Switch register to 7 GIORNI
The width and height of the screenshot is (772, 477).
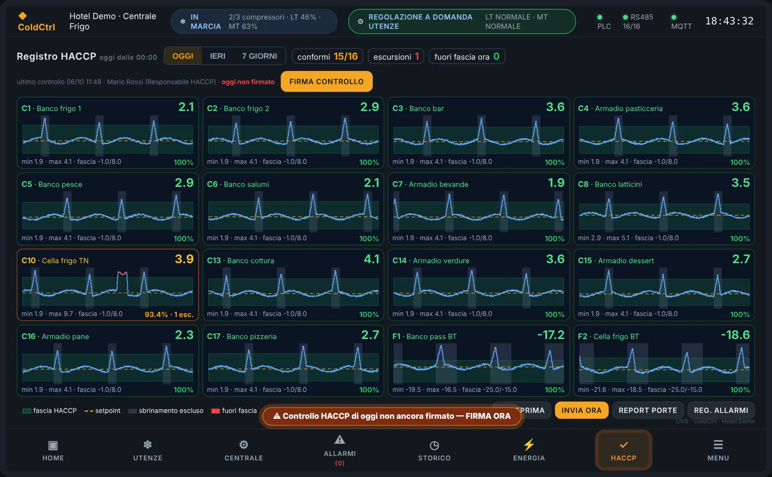[x=260, y=56]
